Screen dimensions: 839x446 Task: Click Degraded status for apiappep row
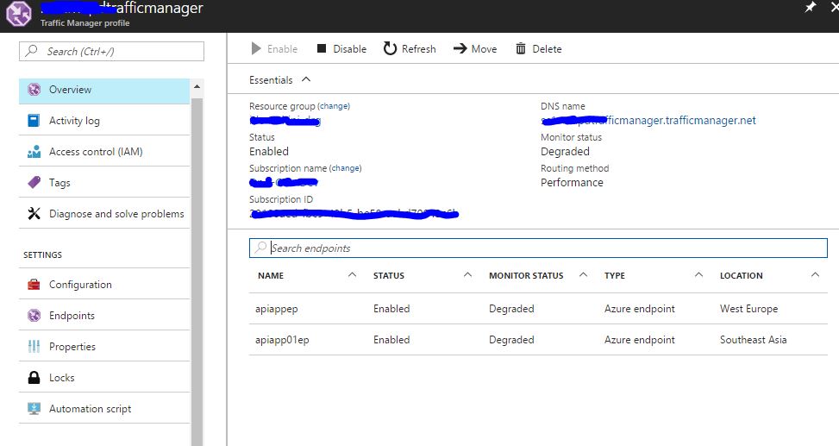[511, 309]
